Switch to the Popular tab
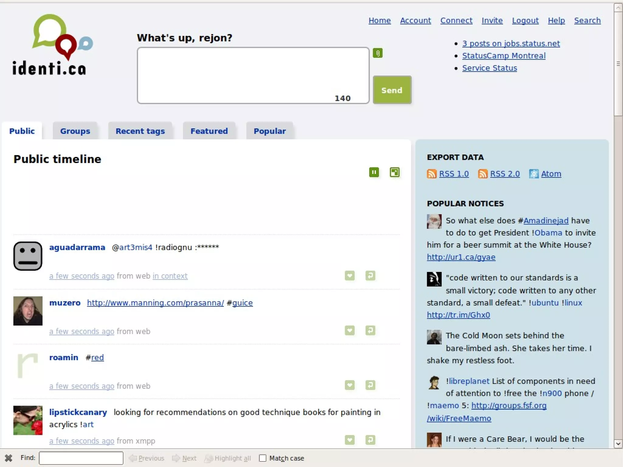This screenshot has height=467, width=623. (x=270, y=131)
